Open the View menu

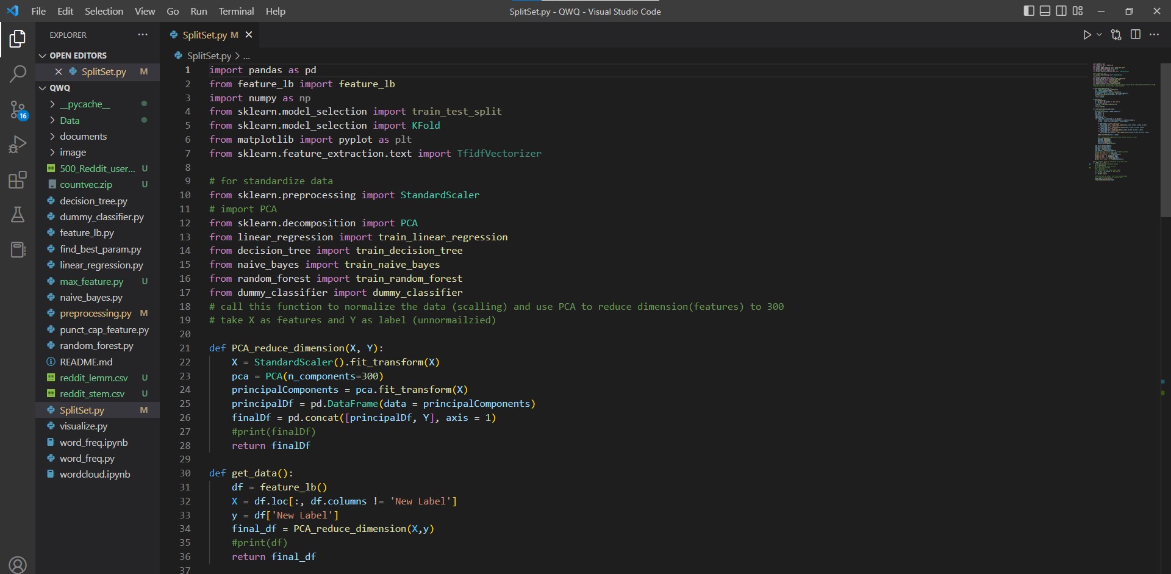click(x=145, y=11)
